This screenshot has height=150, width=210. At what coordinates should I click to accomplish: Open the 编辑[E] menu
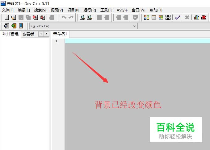(24, 10)
